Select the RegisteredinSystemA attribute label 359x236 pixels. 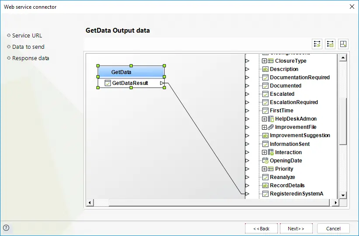pos(297,194)
